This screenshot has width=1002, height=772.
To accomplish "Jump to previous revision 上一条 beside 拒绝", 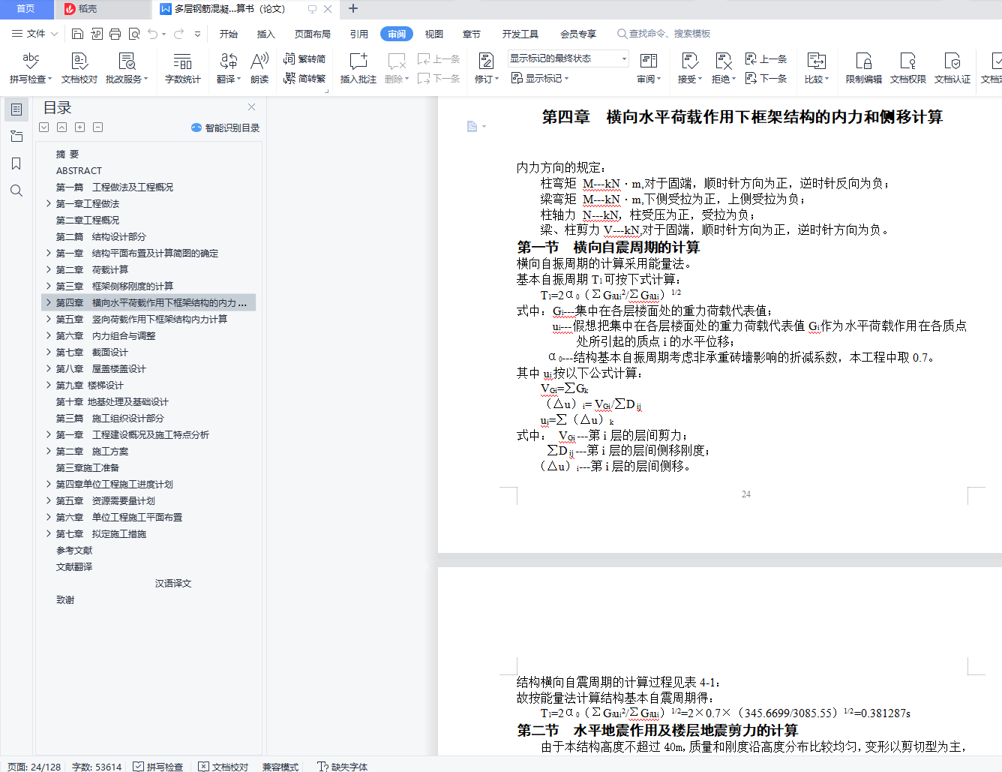I will [766, 59].
